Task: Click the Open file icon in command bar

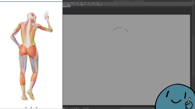Action: click(68, 5)
